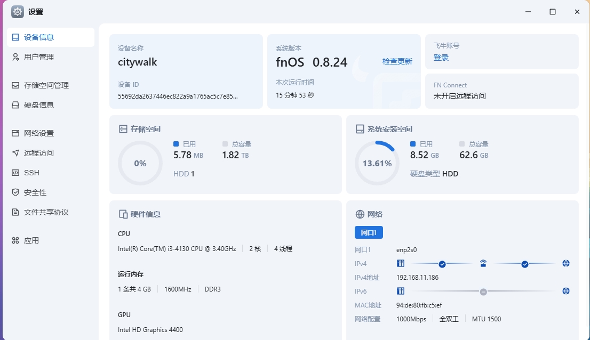
Task: Click the IPv4 router connection icon
Action: click(483, 263)
